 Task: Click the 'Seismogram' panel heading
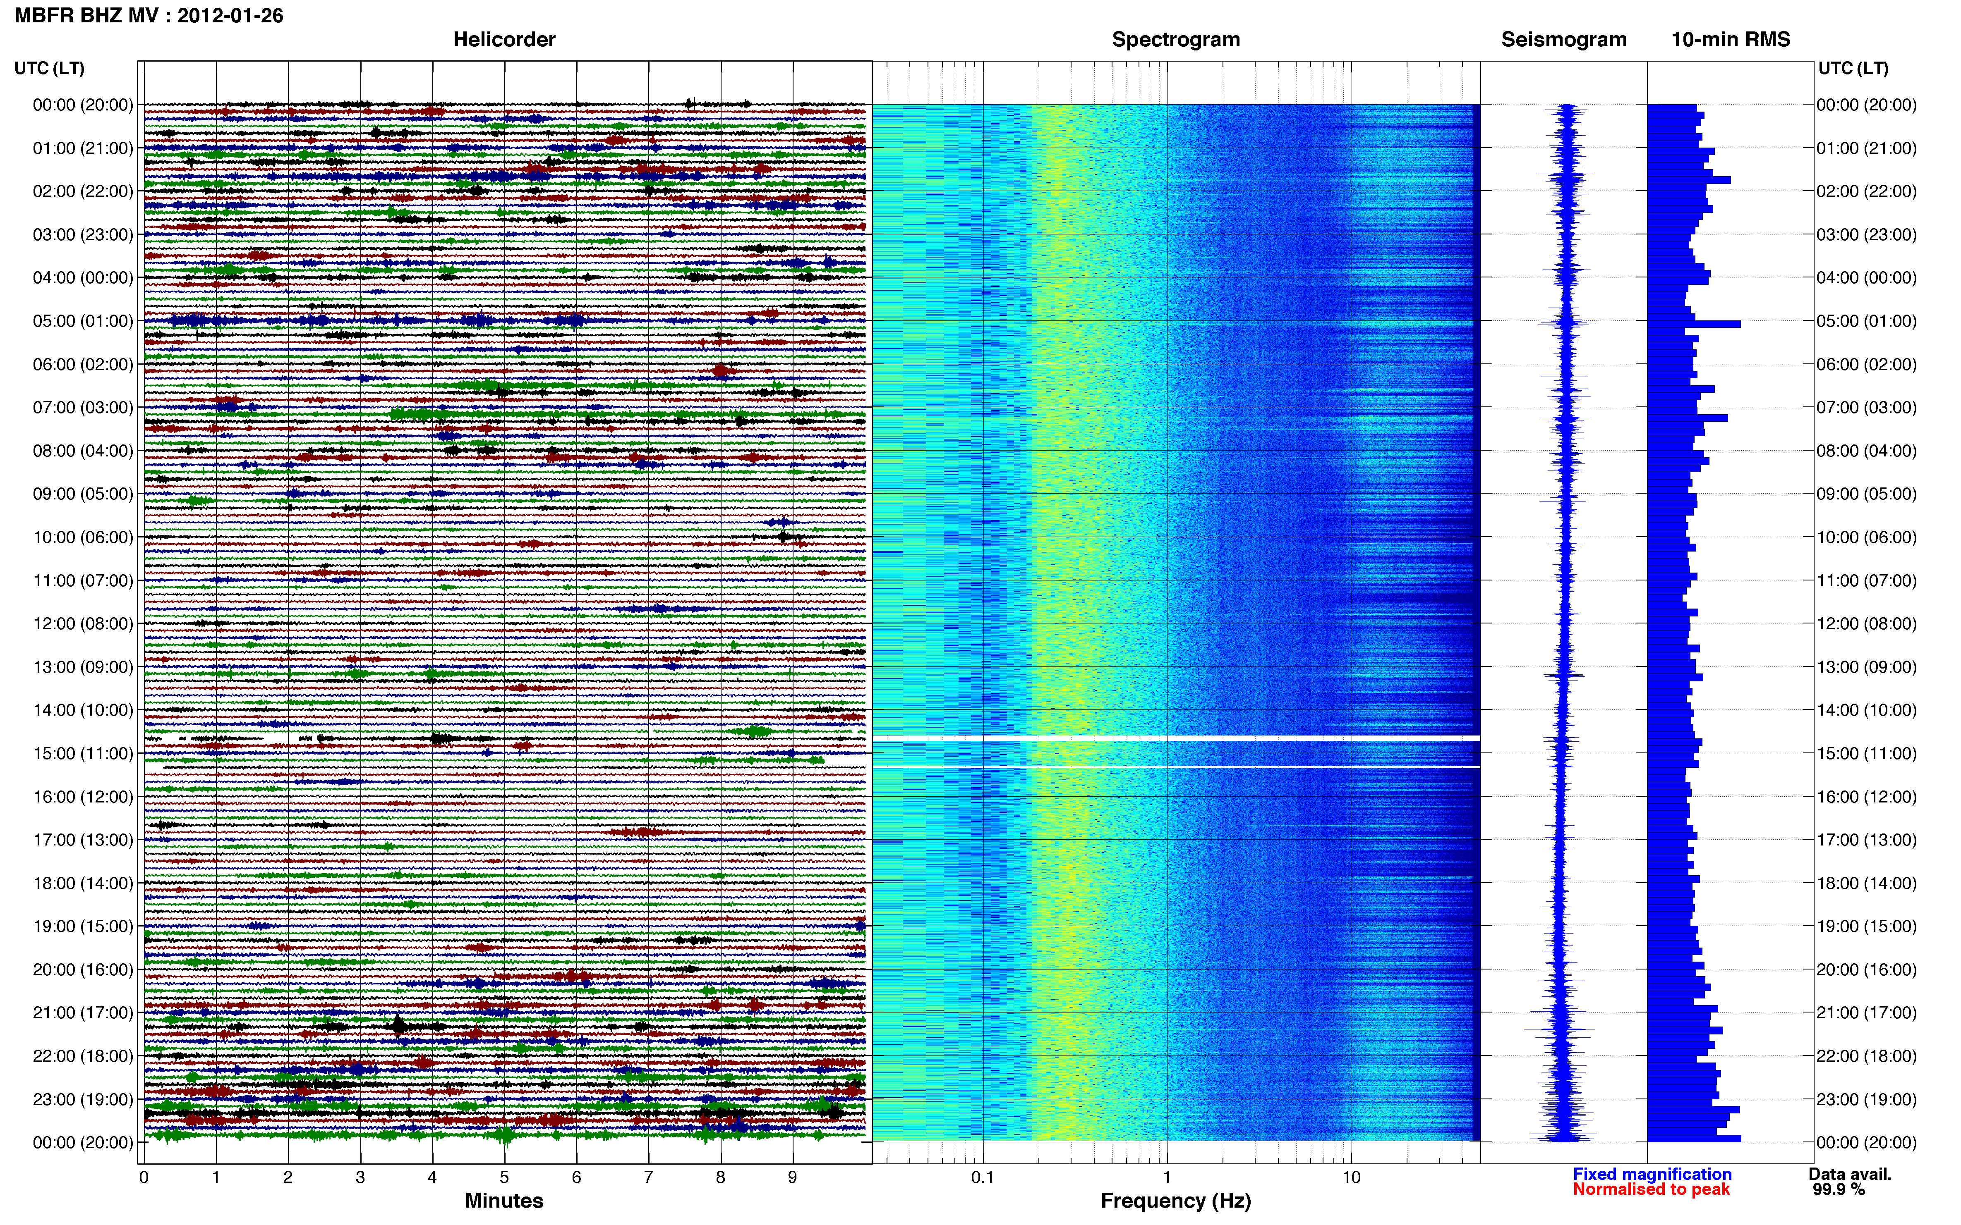tap(1564, 39)
